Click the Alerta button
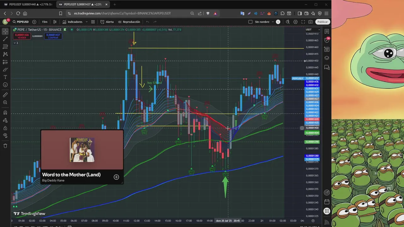Image resolution: width=404 pixels, height=227 pixels. click(107, 22)
